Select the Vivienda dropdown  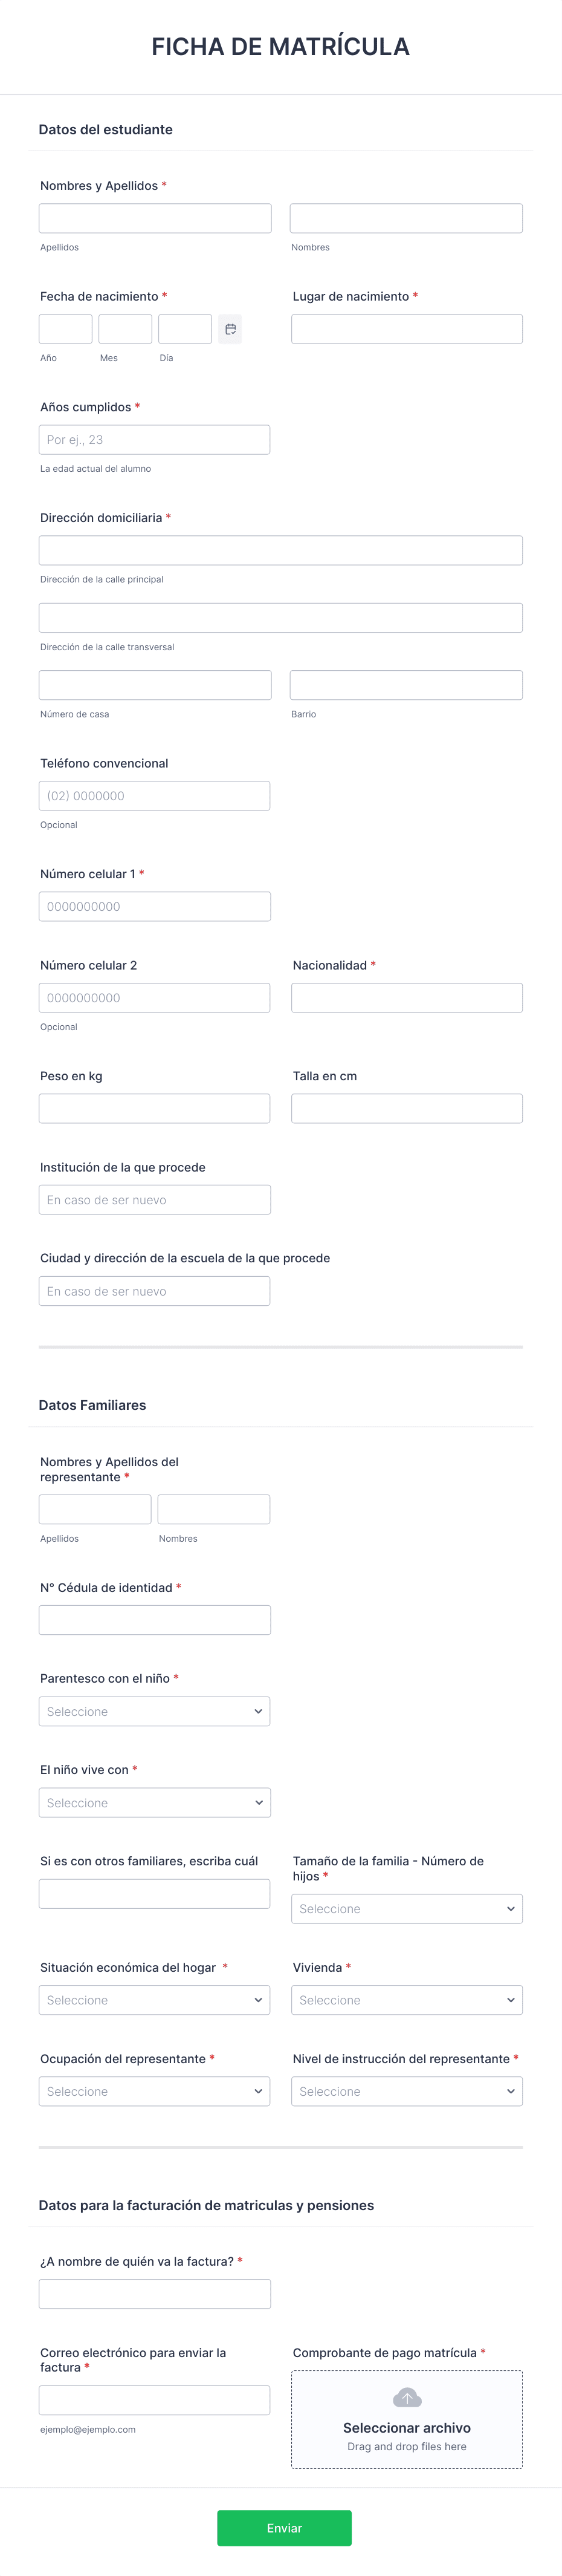point(407,2000)
